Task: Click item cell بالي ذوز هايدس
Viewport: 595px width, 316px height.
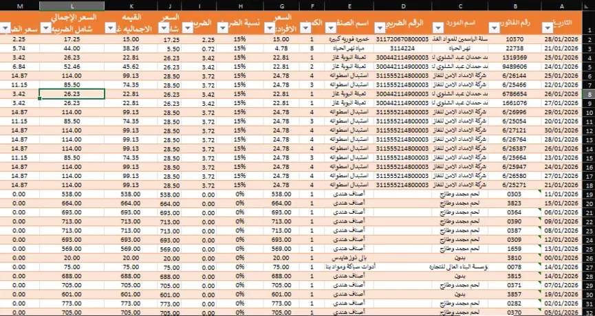Action: coord(349,258)
